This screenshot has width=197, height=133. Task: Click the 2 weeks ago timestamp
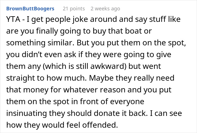[x=105, y=9]
